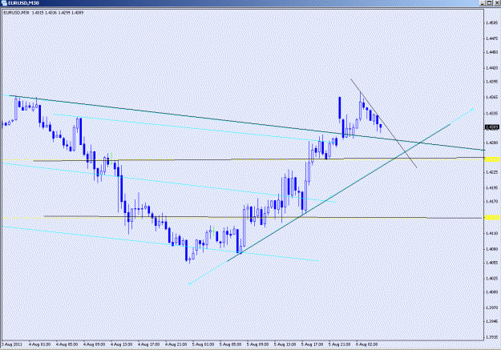Click the '4 Aug 01:00' time label

[x=39, y=344]
